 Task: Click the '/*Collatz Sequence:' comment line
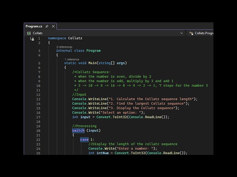pos(91,72)
